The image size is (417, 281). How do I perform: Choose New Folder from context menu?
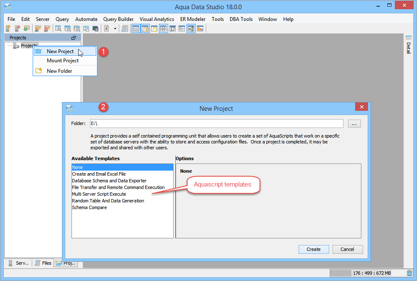point(65,71)
